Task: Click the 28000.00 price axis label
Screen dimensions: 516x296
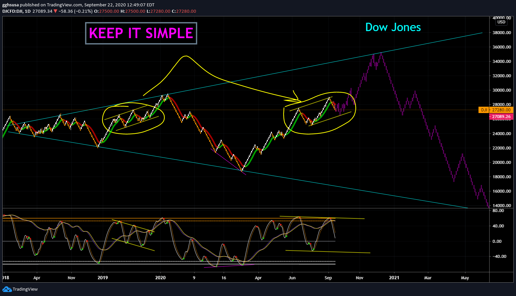Action: pos(501,105)
